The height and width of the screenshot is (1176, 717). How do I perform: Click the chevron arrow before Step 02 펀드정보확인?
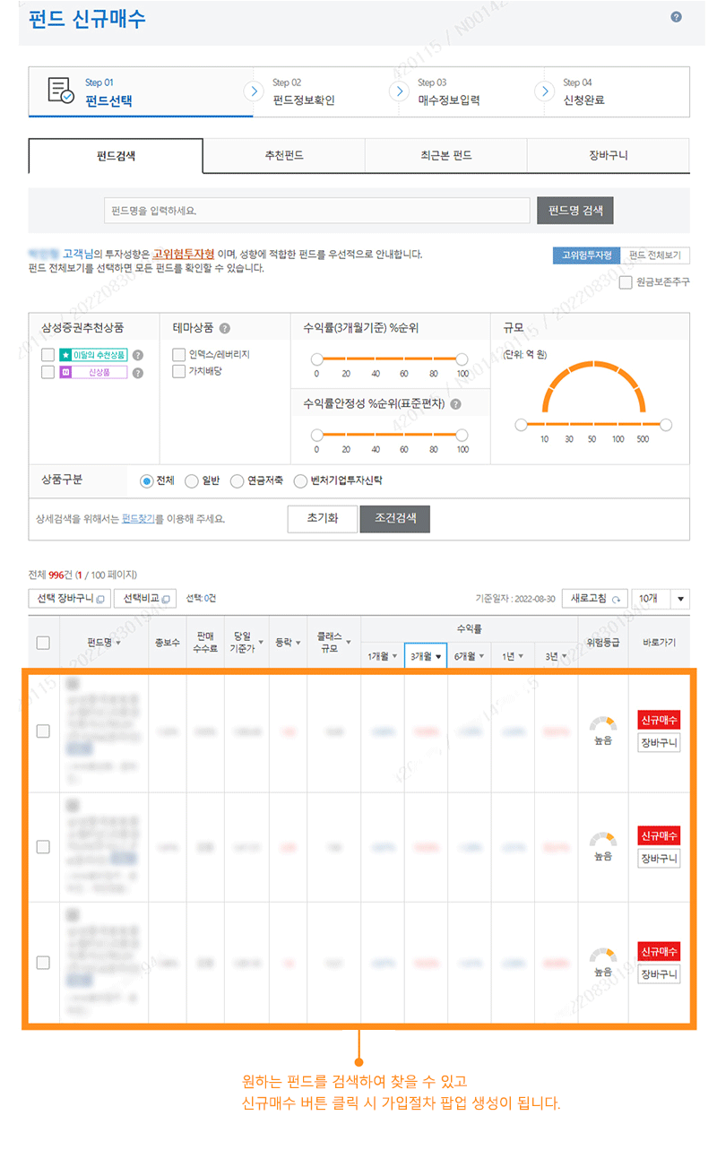254,91
